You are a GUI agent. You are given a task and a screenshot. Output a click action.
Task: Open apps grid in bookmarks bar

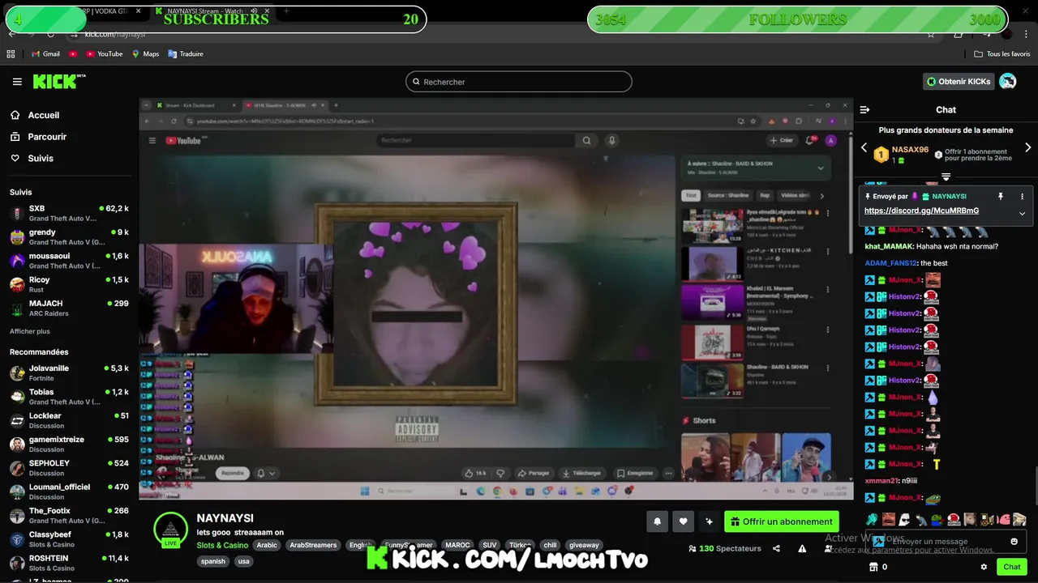[11, 54]
